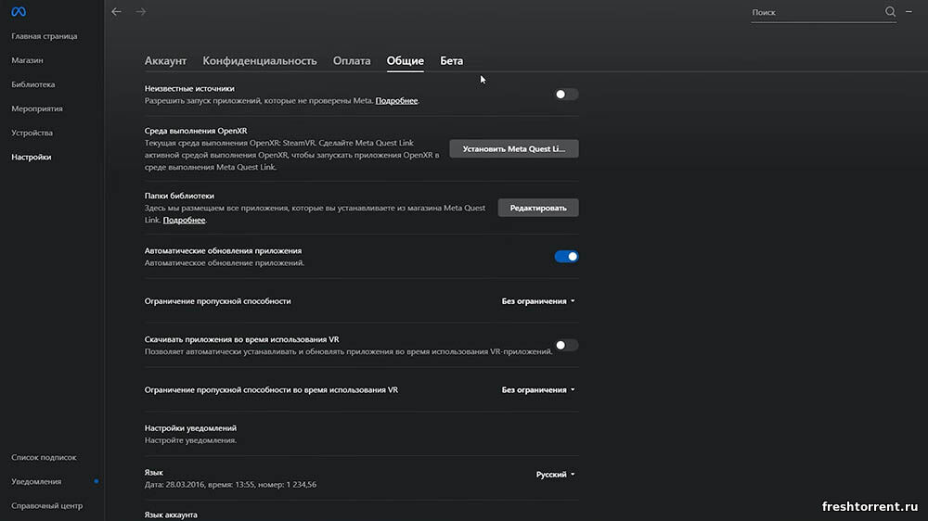Open the Бета tab
This screenshot has height=521, width=928.
point(452,61)
